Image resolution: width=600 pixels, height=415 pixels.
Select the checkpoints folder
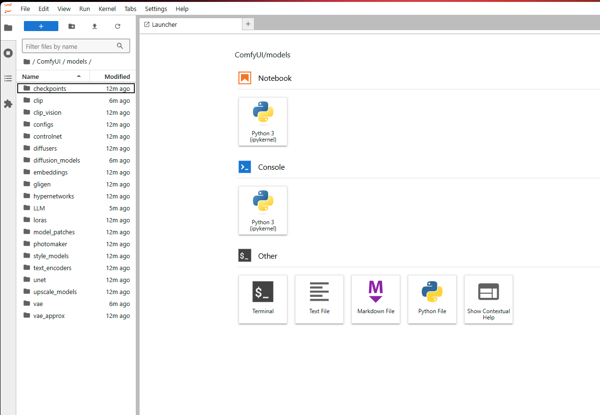(x=76, y=88)
